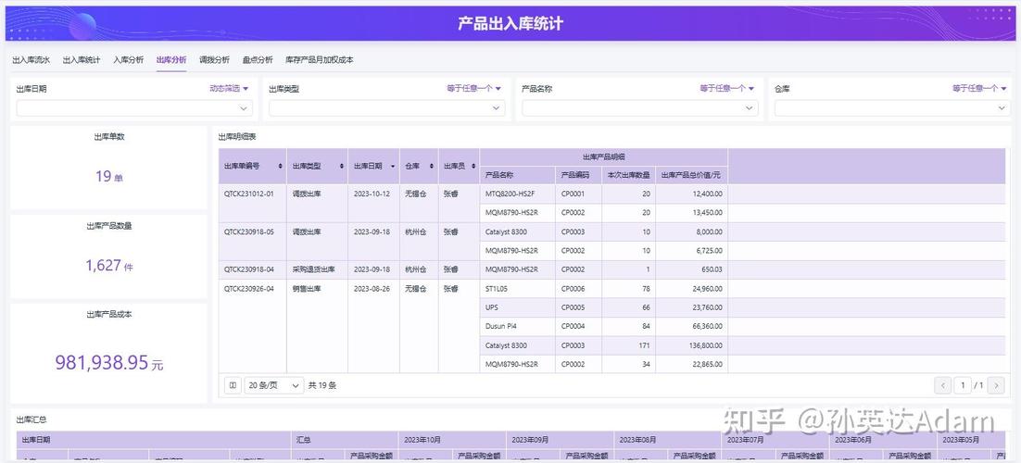Click product name MTQ8200-HS2F

[510, 194]
